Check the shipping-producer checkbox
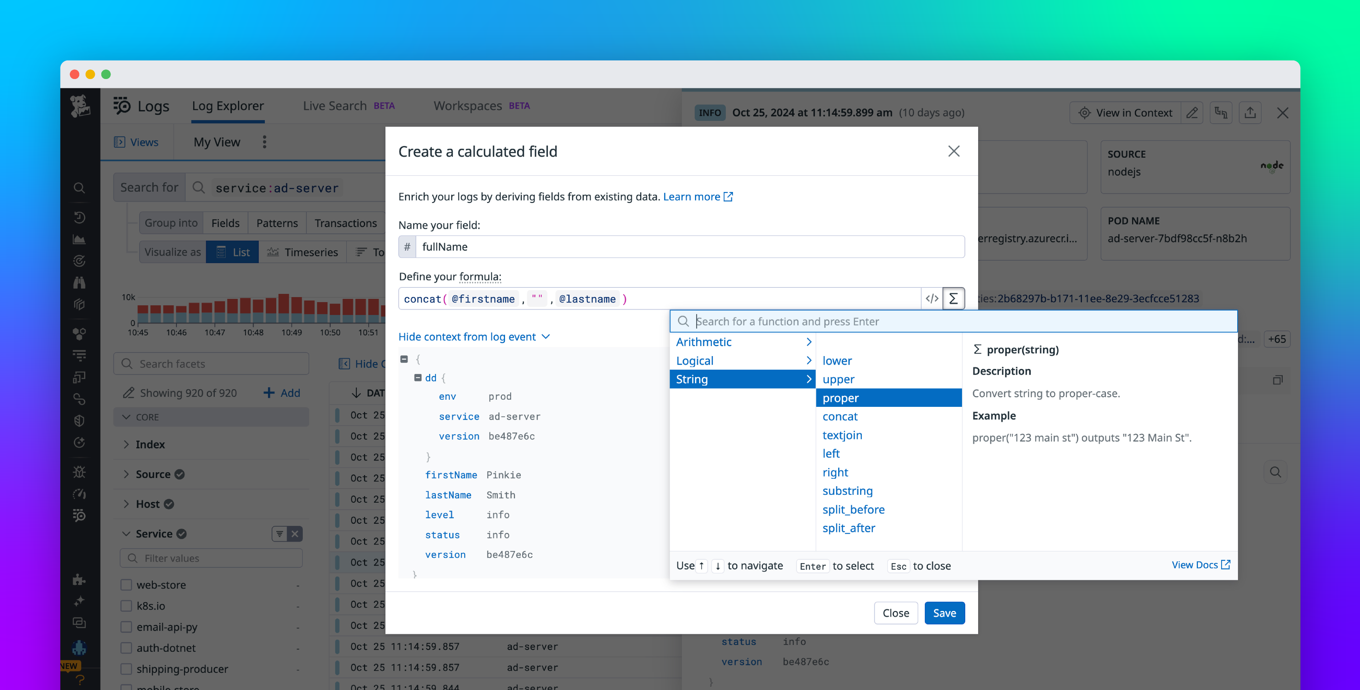The image size is (1360, 690). [126, 669]
